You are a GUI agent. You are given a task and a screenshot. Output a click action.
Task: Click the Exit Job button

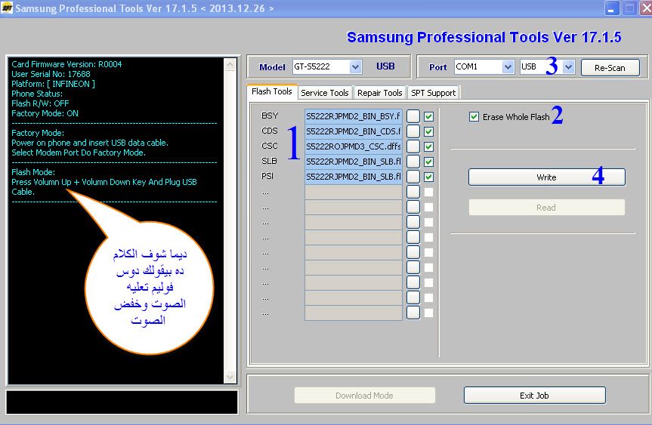coord(534,396)
